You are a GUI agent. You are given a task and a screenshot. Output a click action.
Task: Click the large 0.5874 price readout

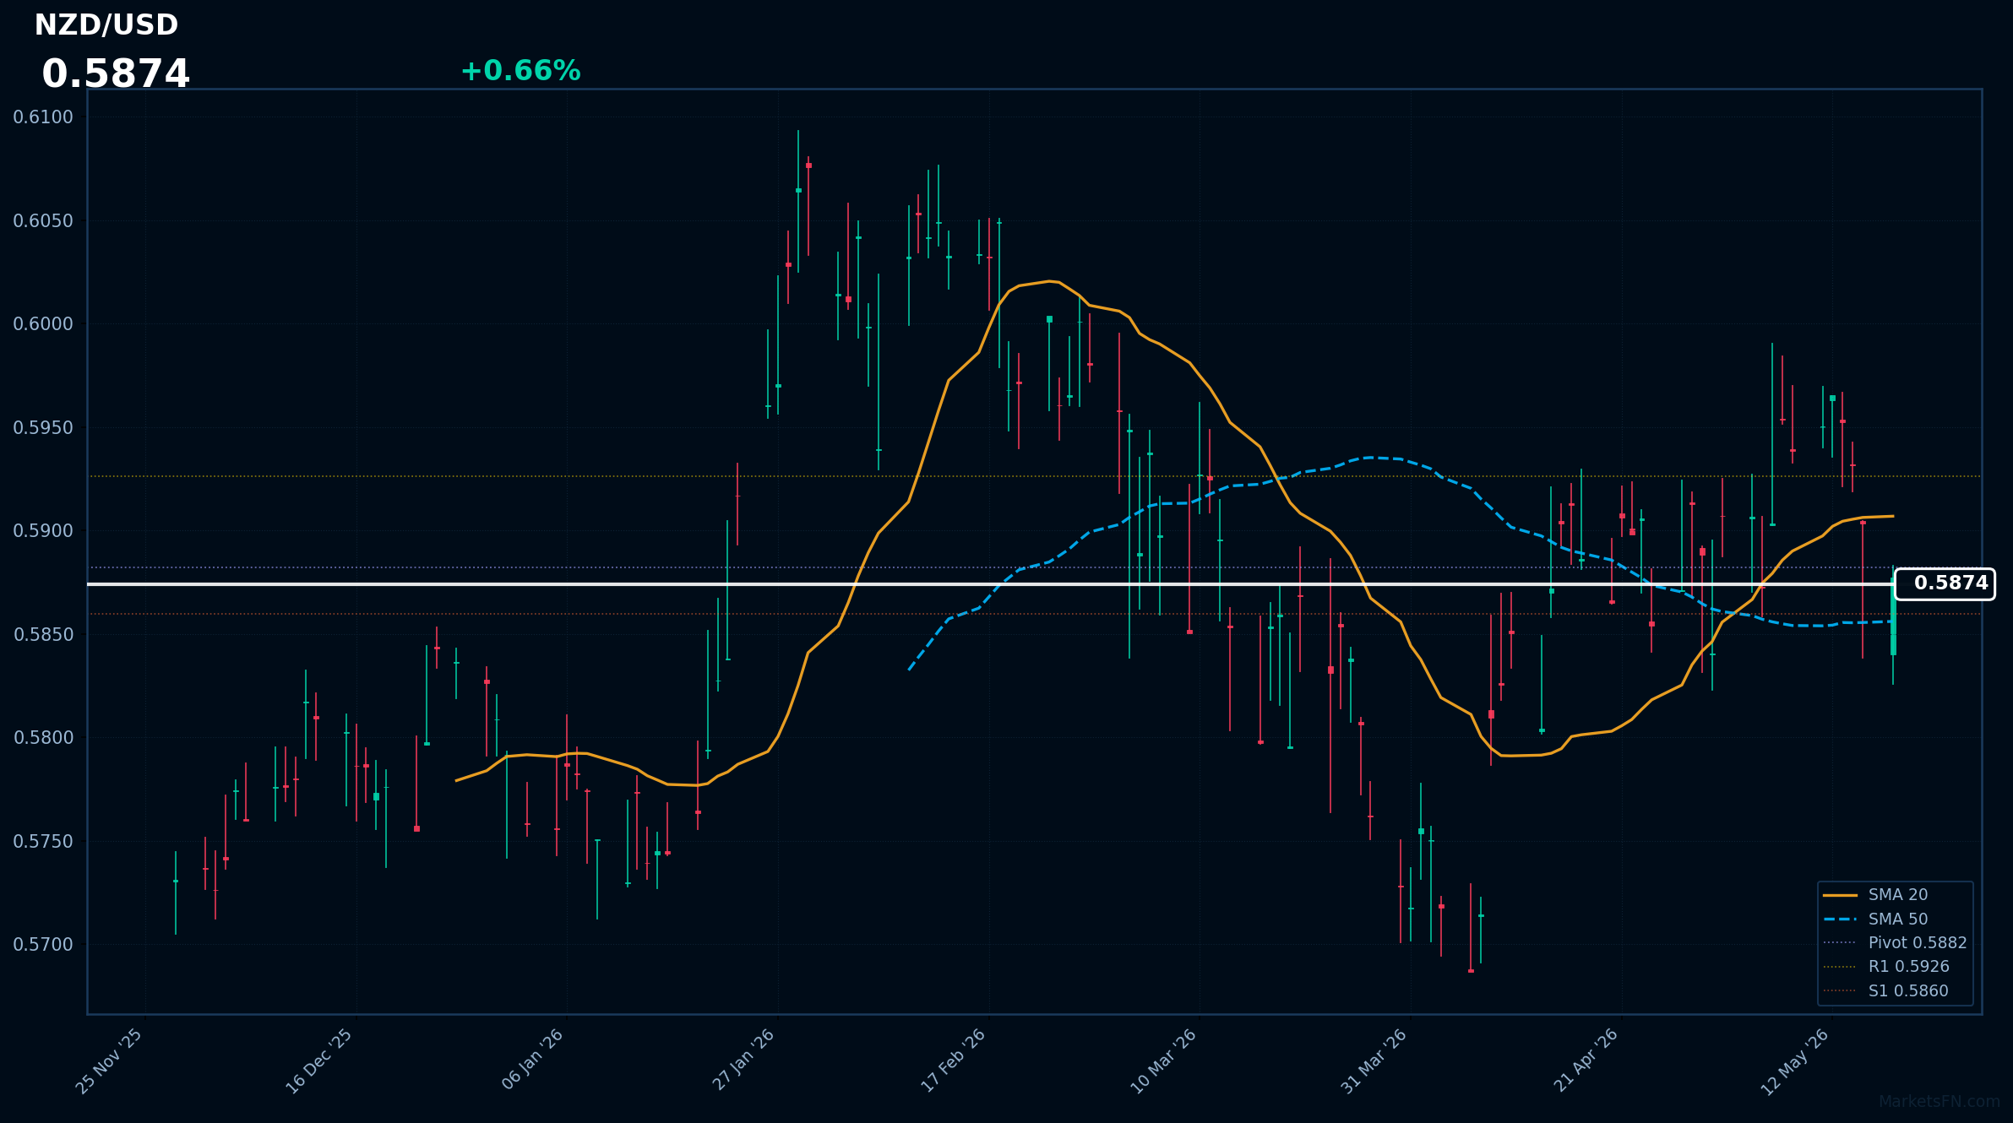(116, 74)
